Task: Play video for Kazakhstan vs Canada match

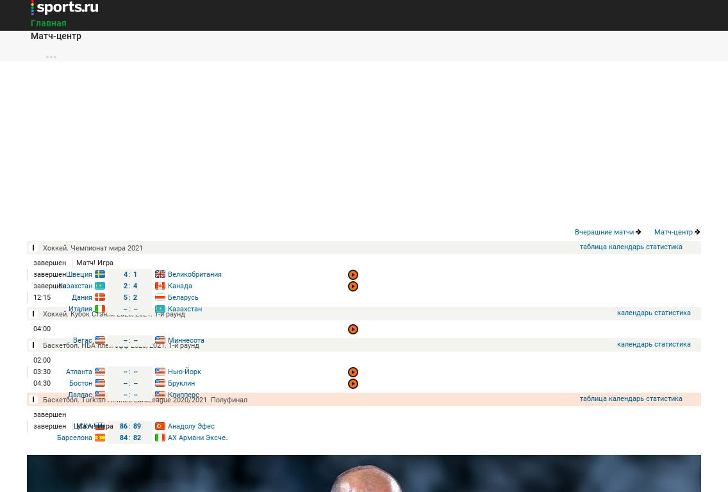Action: (x=352, y=286)
